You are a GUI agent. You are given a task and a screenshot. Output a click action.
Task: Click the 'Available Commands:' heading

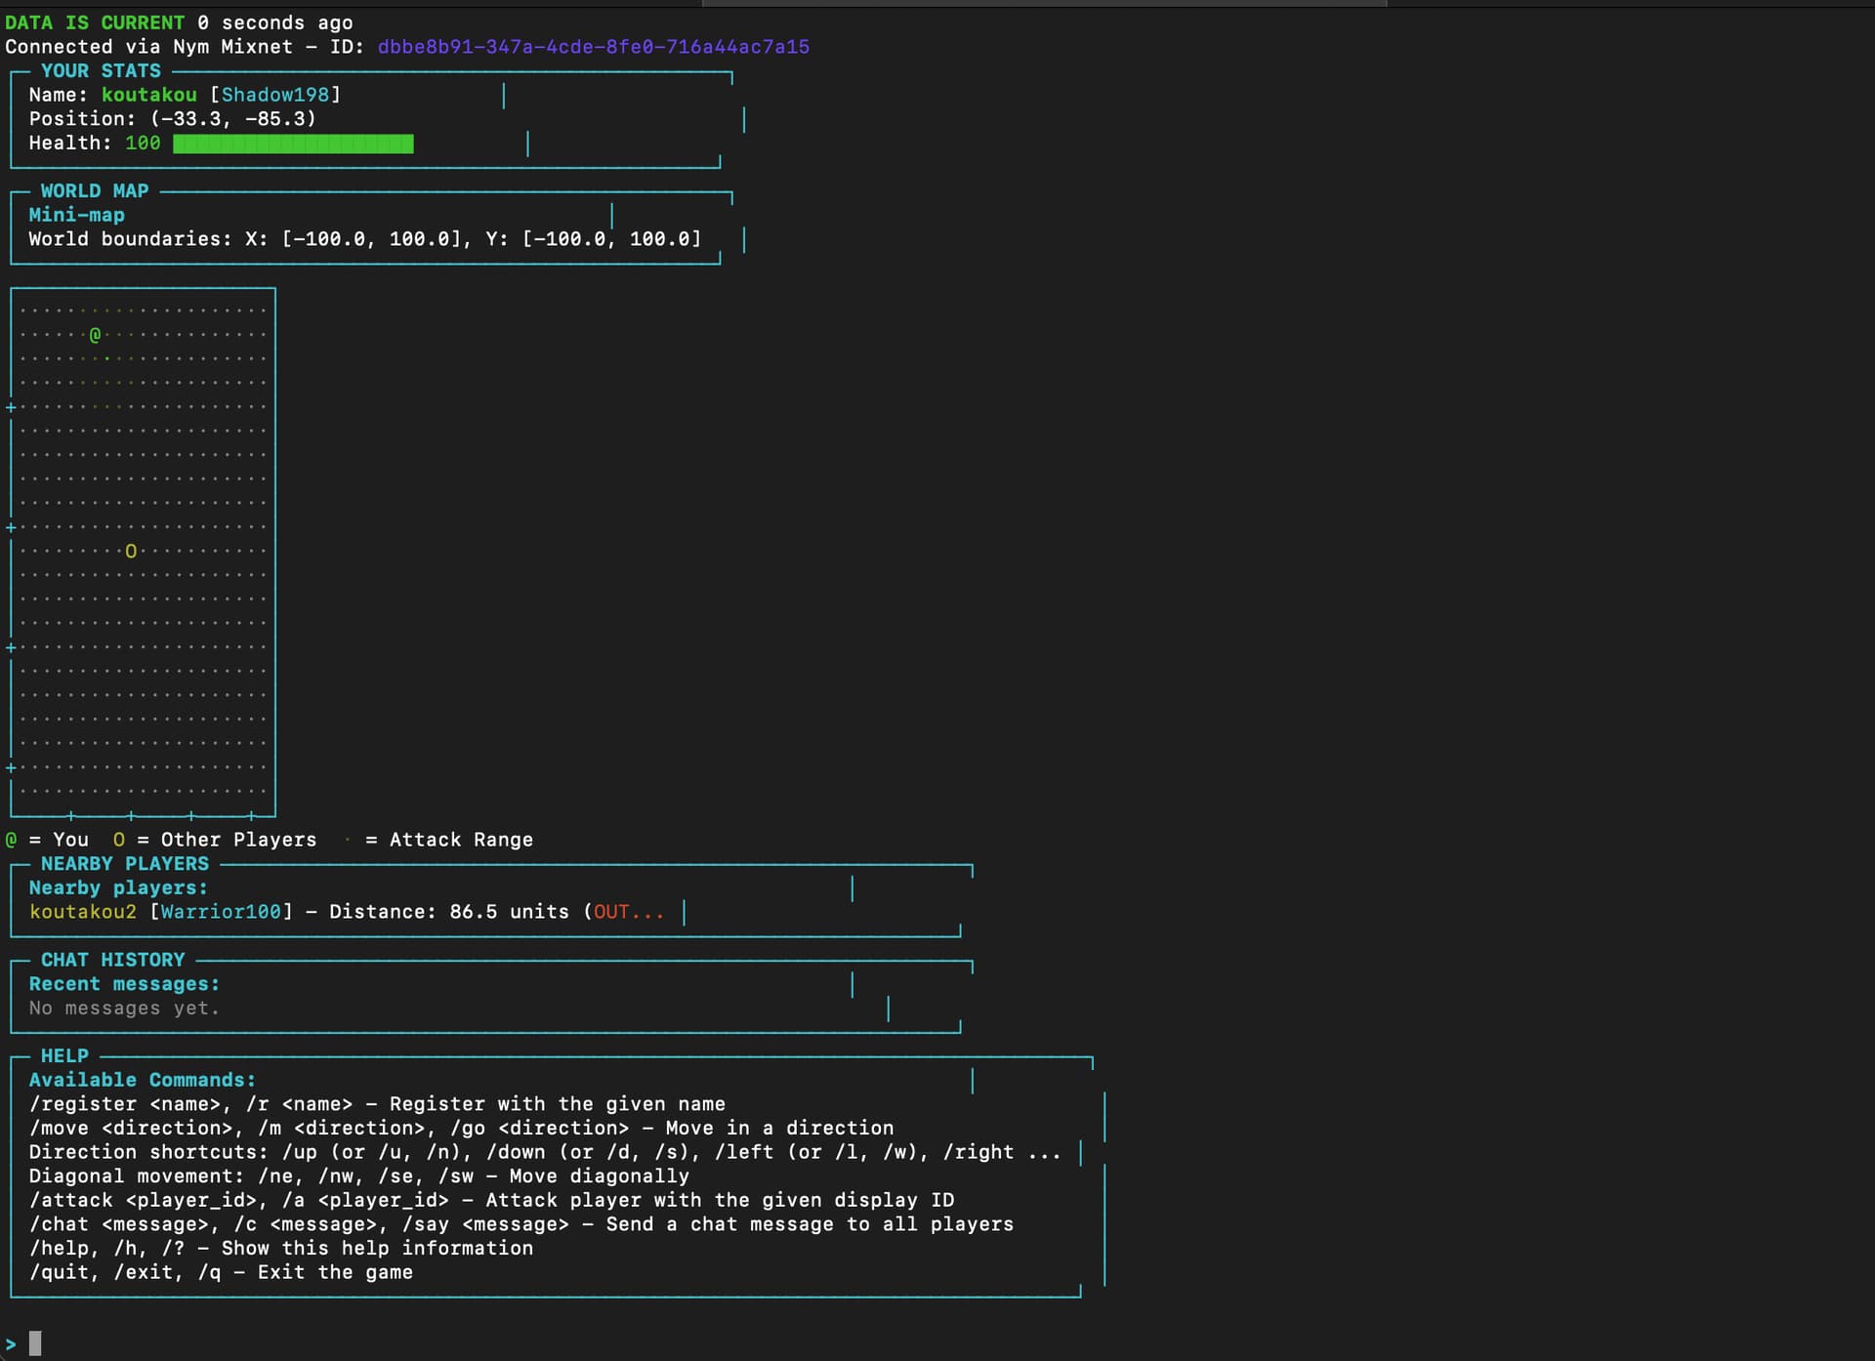[x=143, y=1080]
